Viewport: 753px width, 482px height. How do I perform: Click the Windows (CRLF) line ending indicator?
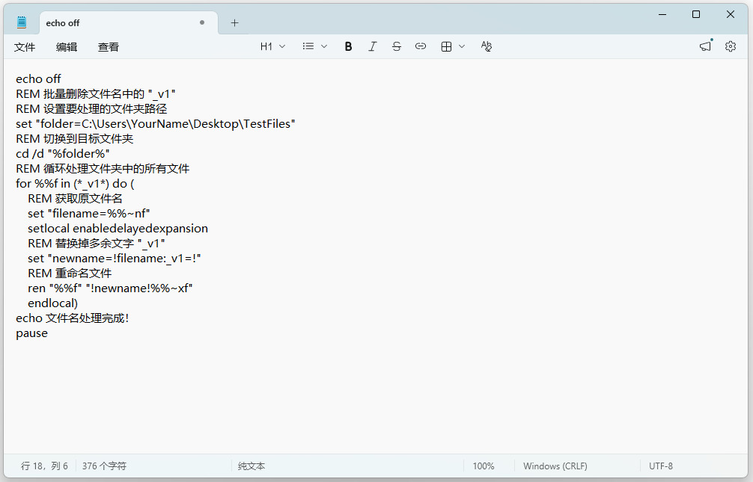click(x=555, y=466)
